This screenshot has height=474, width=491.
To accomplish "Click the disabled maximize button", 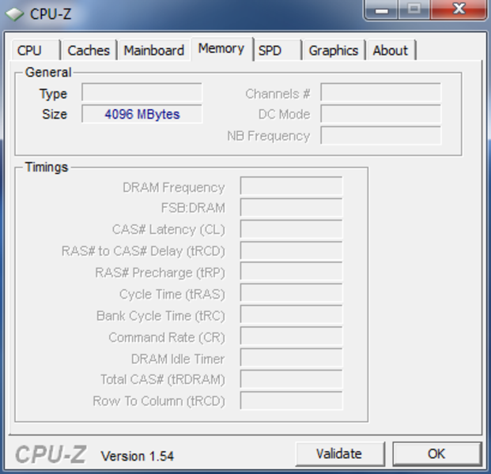I will (x=414, y=9).
